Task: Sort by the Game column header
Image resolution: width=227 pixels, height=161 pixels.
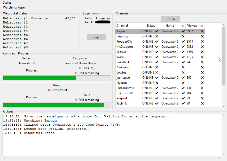Action: (x=170, y=26)
